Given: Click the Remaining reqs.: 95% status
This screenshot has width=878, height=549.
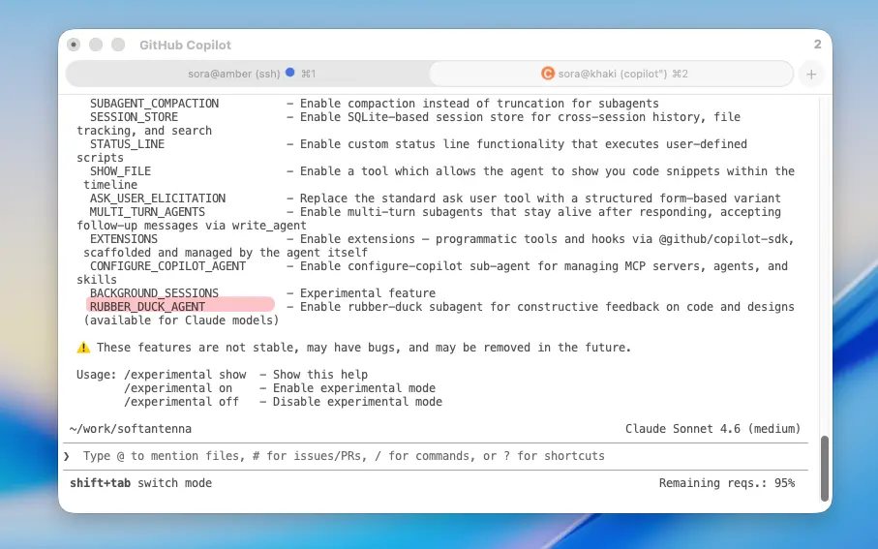Looking at the screenshot, I should [727, 483].
